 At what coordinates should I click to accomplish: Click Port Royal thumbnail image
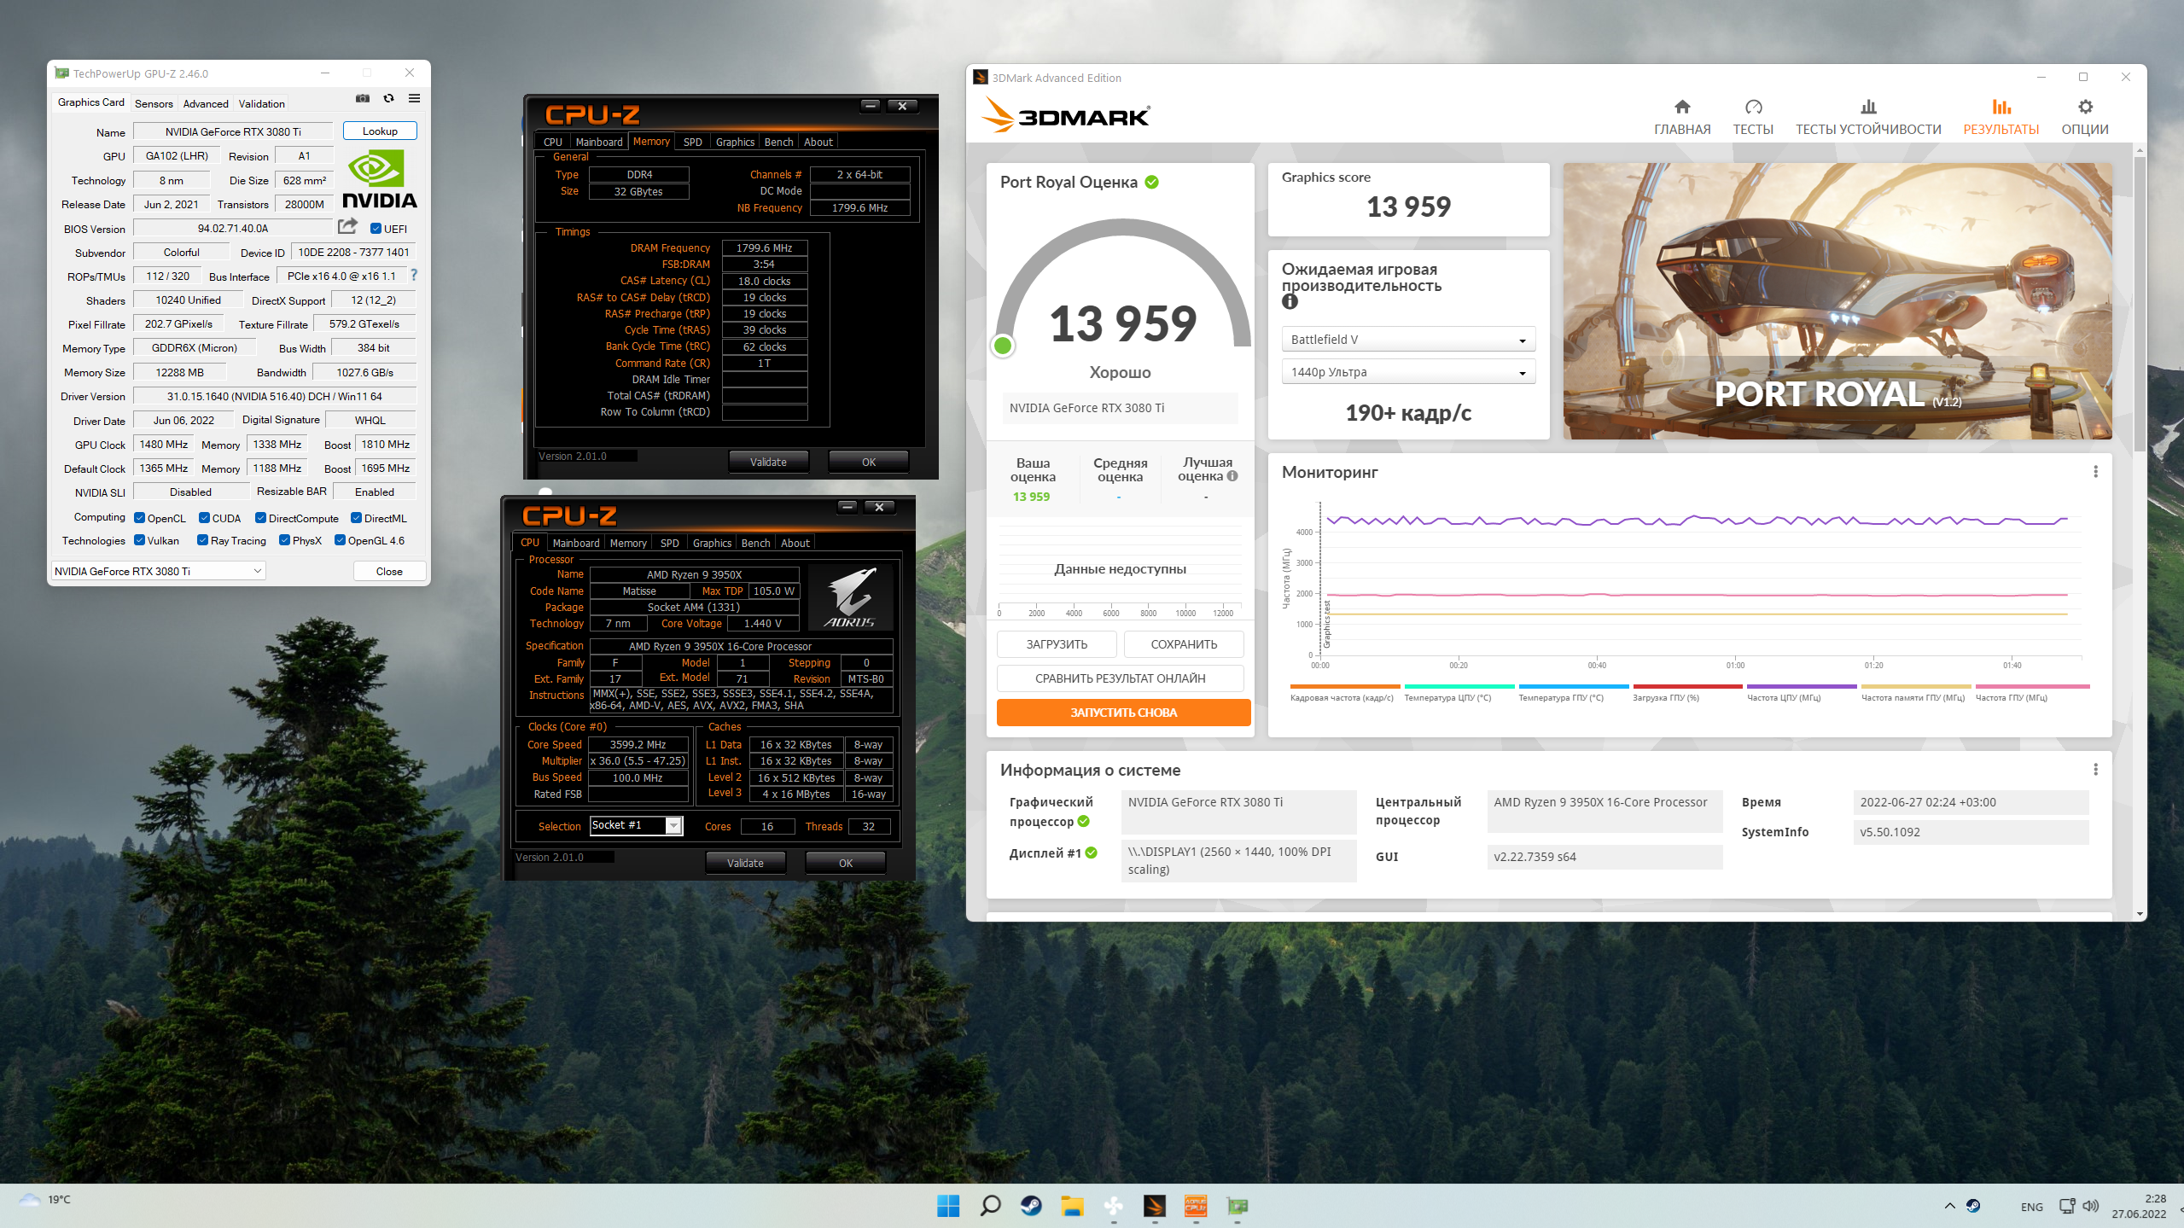click(x=1837, y=301)
